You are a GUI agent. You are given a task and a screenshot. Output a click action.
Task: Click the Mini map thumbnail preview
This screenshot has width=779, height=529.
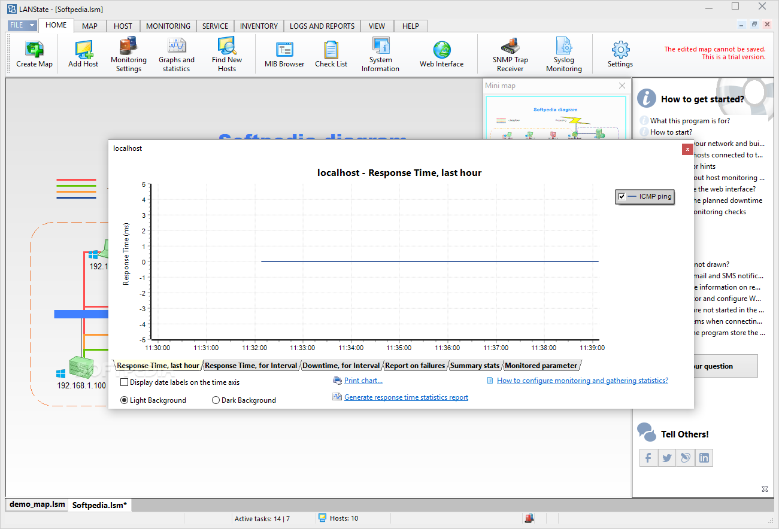(555, 118)
